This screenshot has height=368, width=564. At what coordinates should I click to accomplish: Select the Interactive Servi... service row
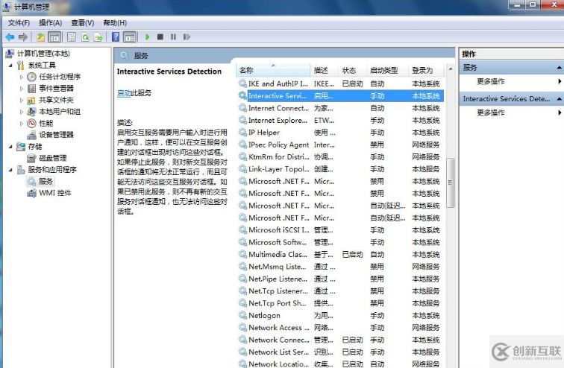coord(340,96)
